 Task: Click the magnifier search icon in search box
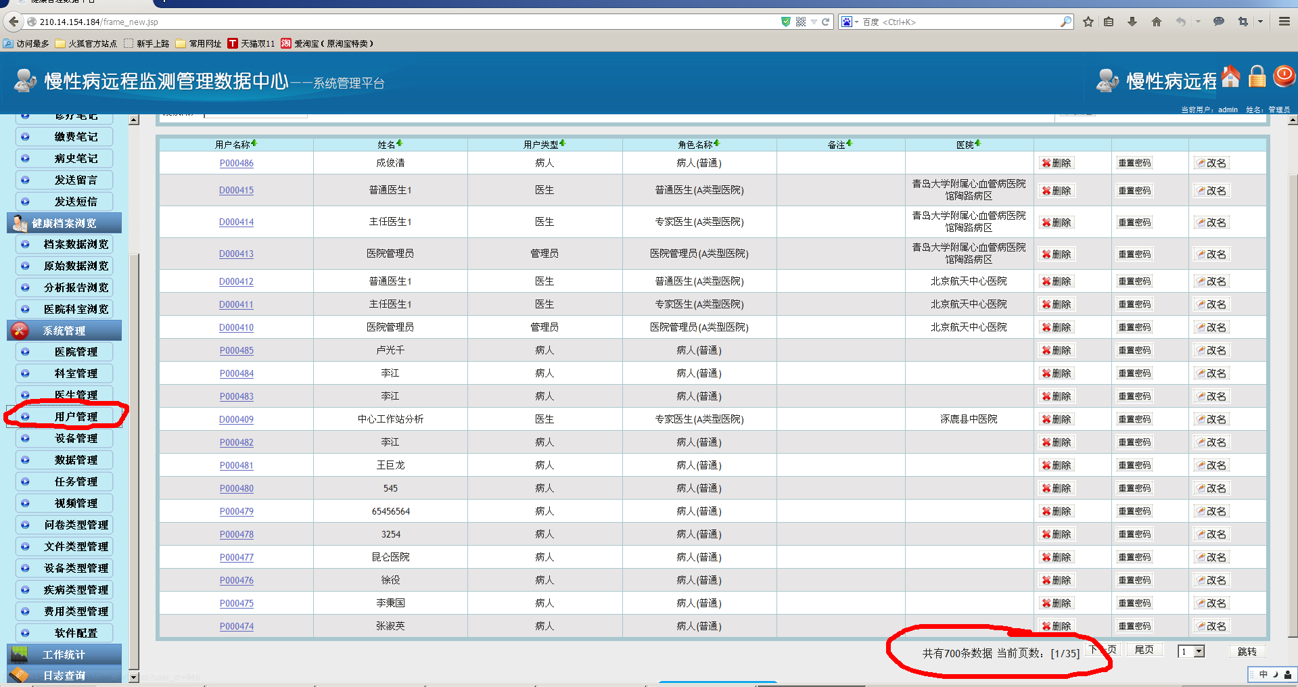point(1066,22)
